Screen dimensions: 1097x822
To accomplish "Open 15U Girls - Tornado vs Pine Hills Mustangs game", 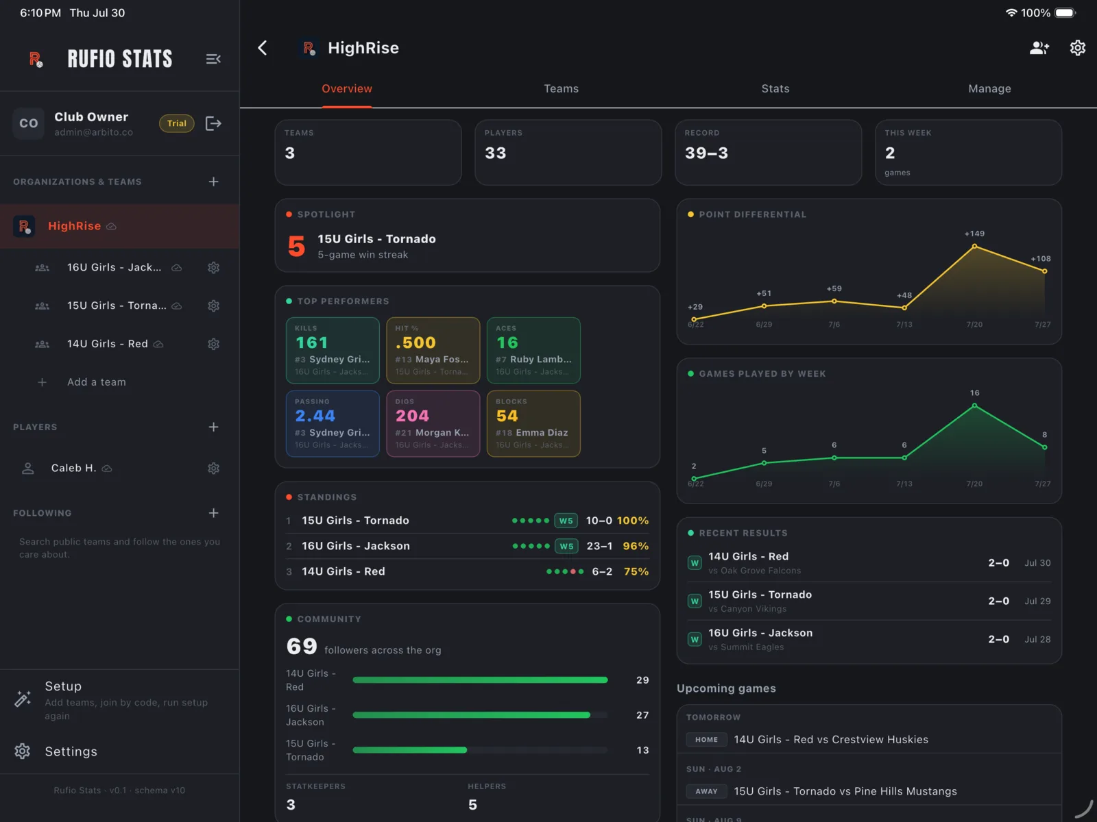I will pyautogui.click(x=869, y=791).
